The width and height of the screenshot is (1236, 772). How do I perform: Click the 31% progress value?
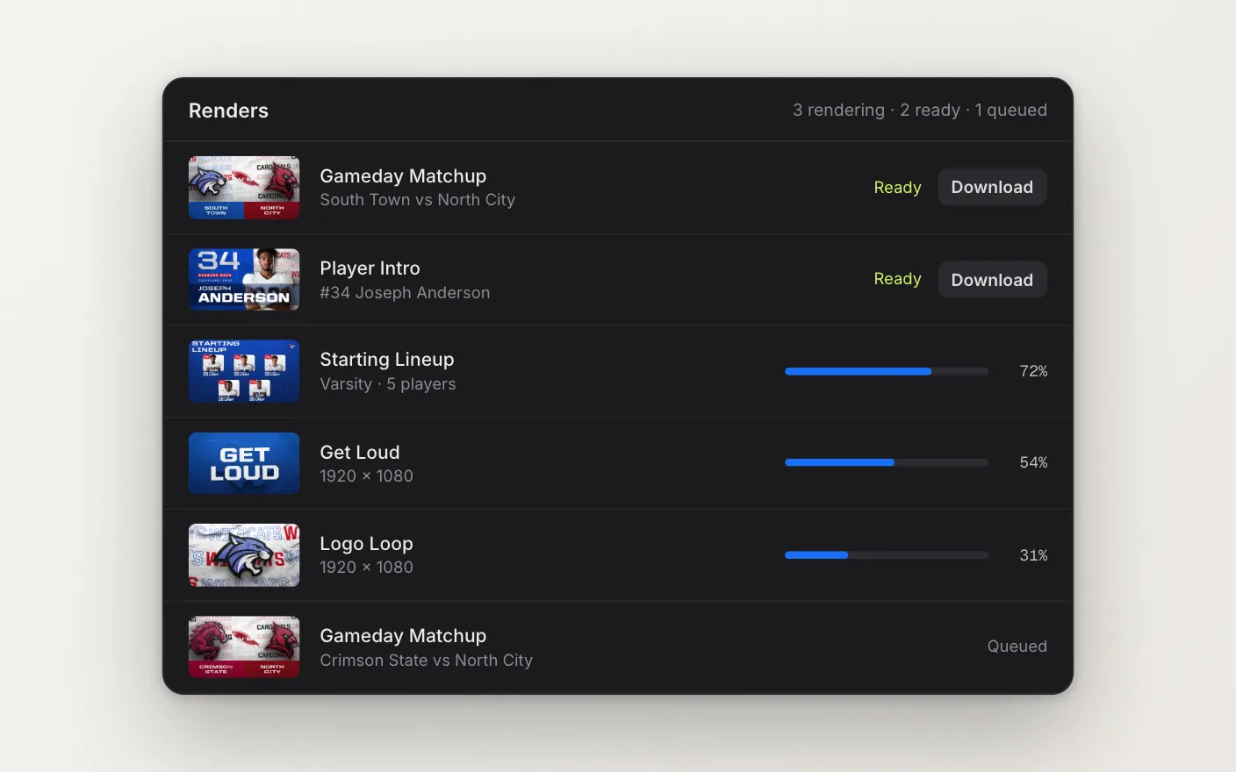click(1033, 555)
